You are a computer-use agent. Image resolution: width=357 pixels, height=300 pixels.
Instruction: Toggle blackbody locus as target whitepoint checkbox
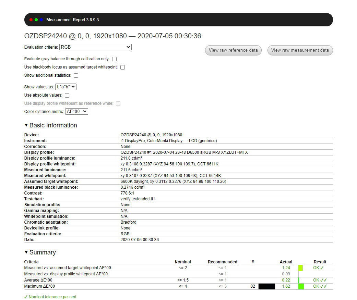(x=122, y=67)
